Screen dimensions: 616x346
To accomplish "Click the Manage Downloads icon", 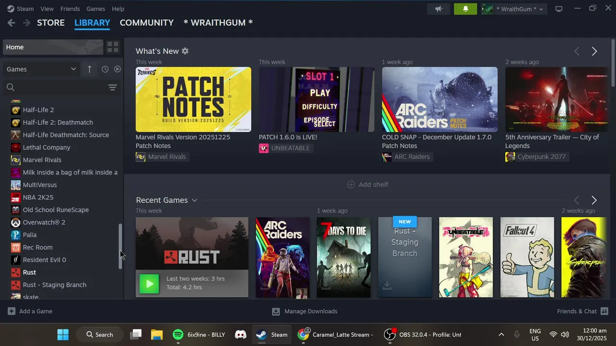I will click(x=276, y=311).
